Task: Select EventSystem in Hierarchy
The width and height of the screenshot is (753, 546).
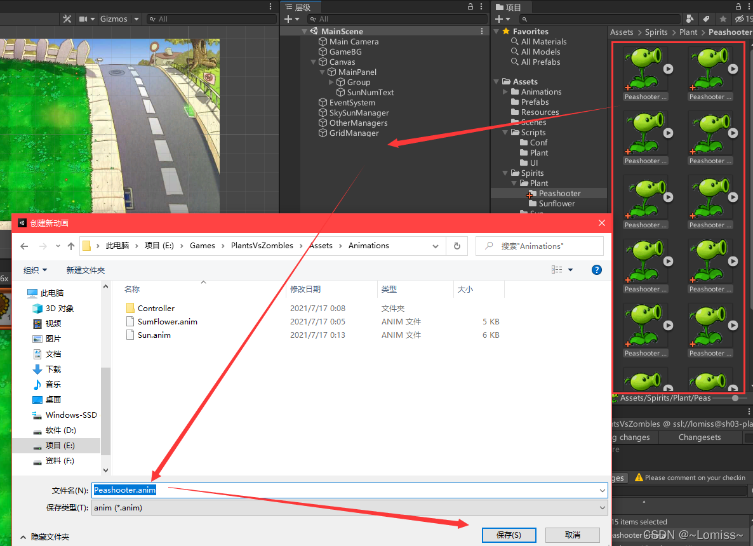Action: (352, 102)
